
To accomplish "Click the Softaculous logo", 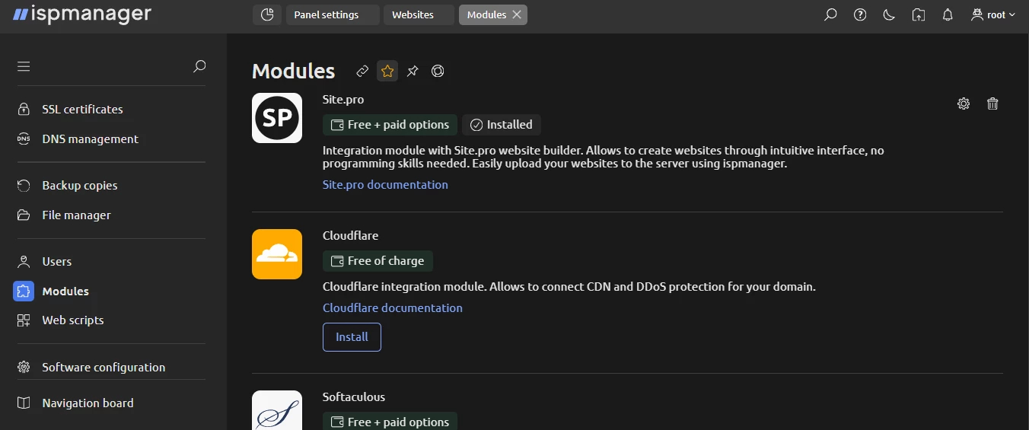I will 277,410.
